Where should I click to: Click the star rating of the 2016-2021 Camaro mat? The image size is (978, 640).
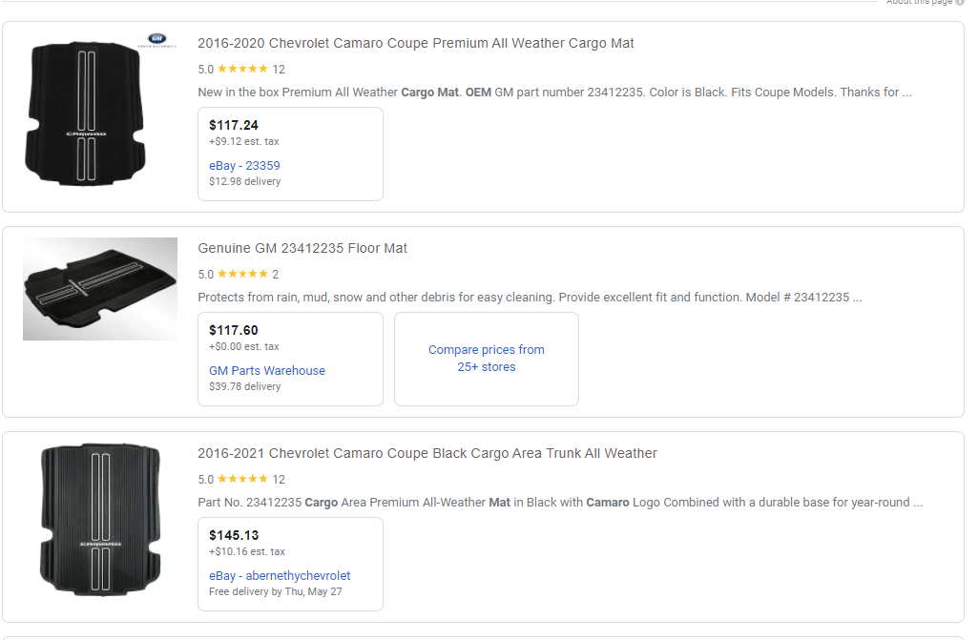(x=242, y=479)
